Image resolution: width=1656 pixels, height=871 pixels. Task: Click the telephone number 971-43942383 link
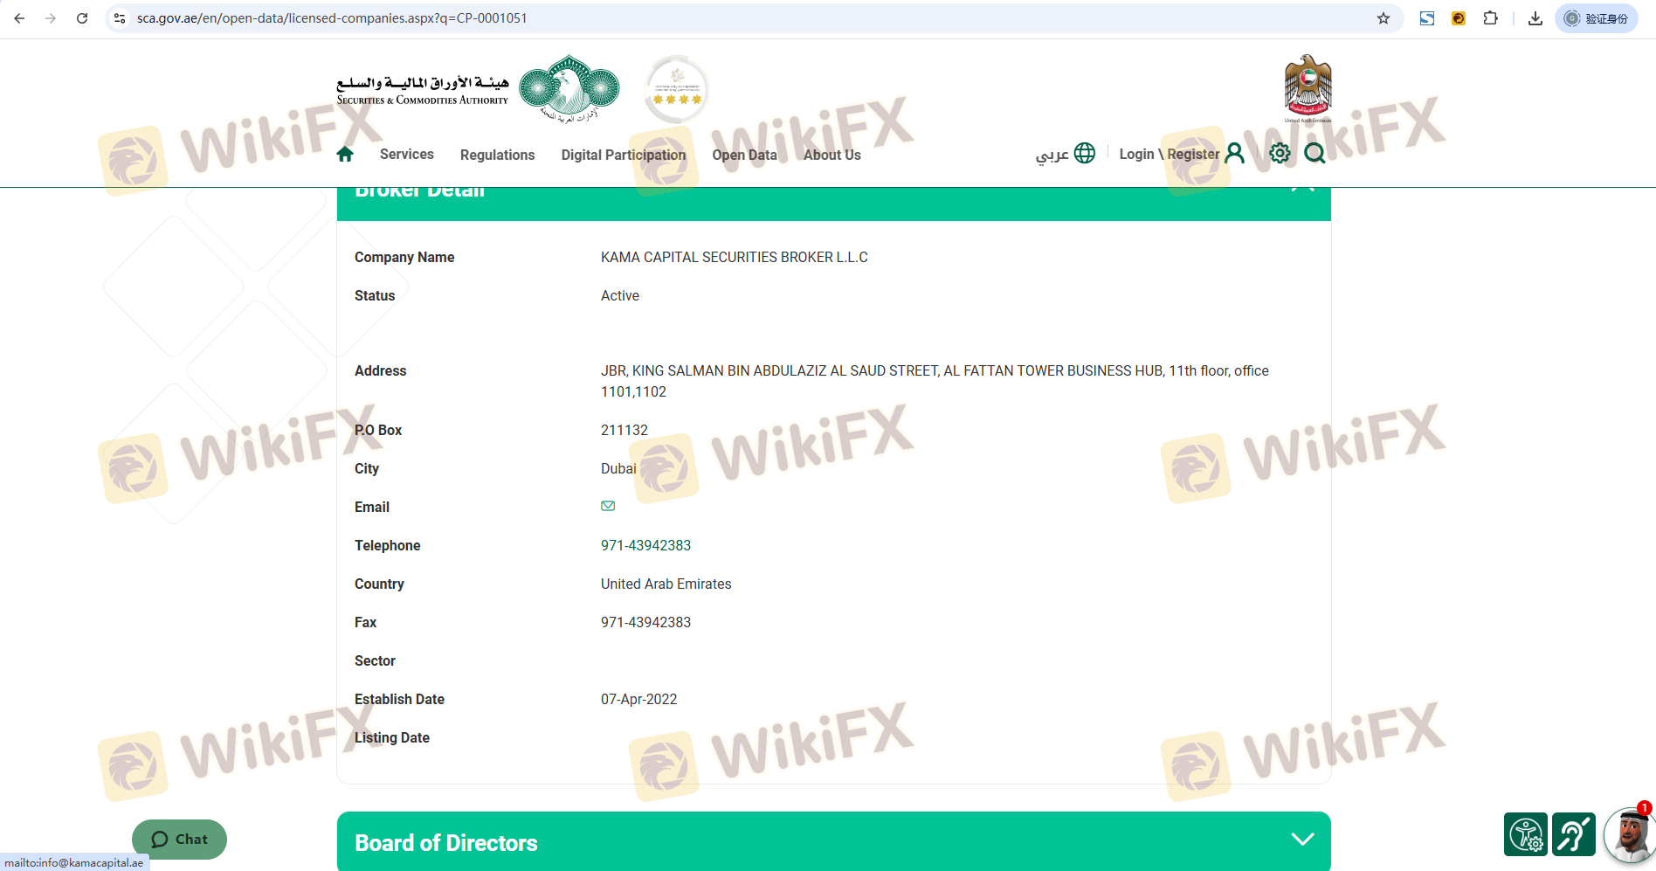coord(645,546)
